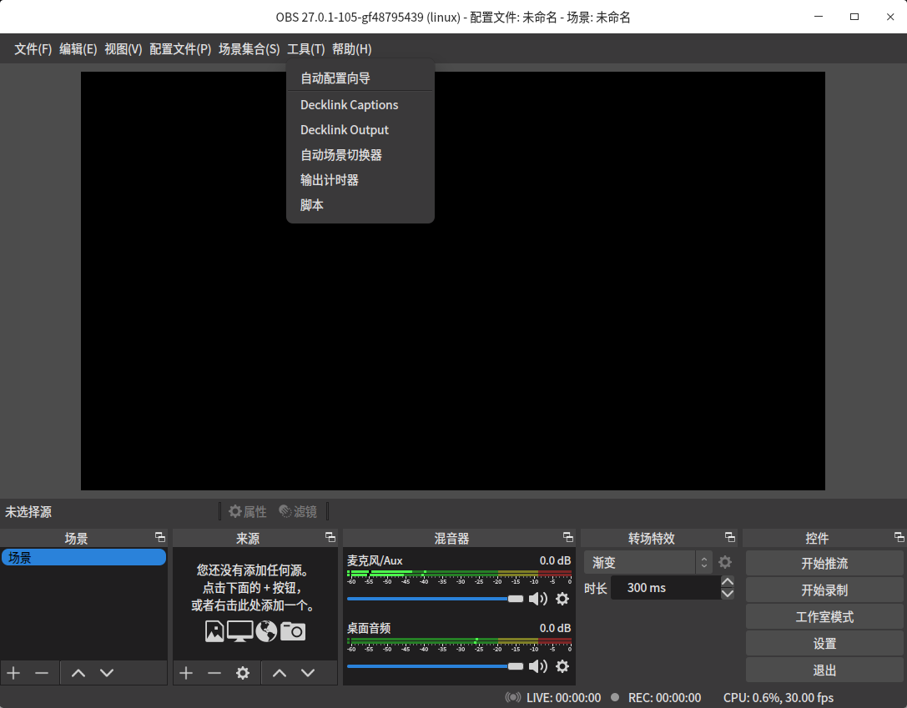Screen dimensions: 907x708
Task: Select Decklink Captions menu entry
Action: pyautogui.click(x=360, y=104)
